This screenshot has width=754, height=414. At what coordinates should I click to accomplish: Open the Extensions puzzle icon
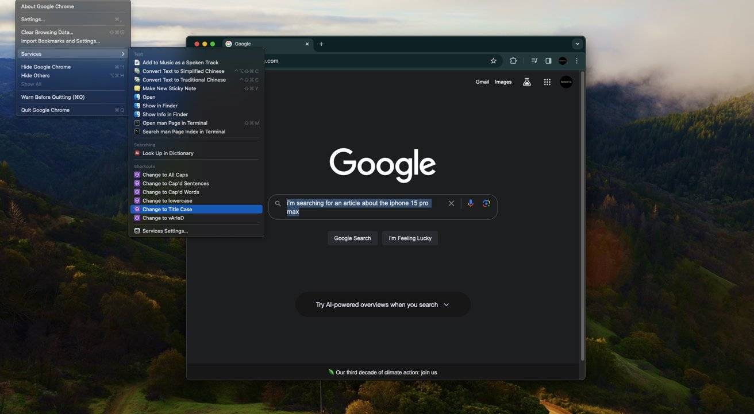coord(513,61)
